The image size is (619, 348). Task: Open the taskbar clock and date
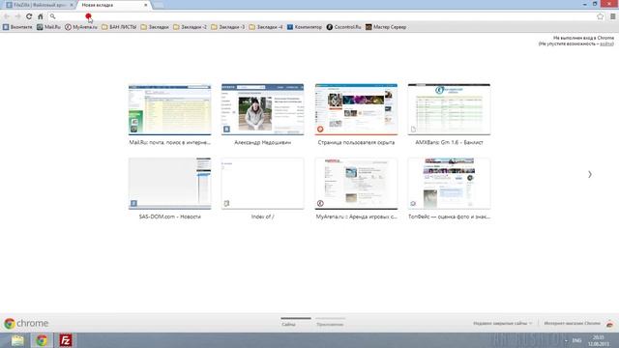click(x=599, y=340)
